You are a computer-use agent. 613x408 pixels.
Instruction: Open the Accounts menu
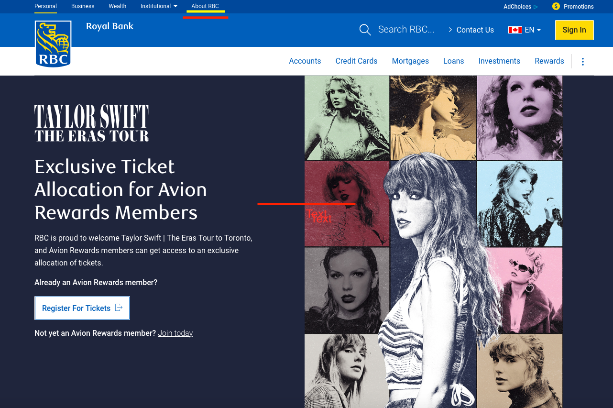click(305, 61)
